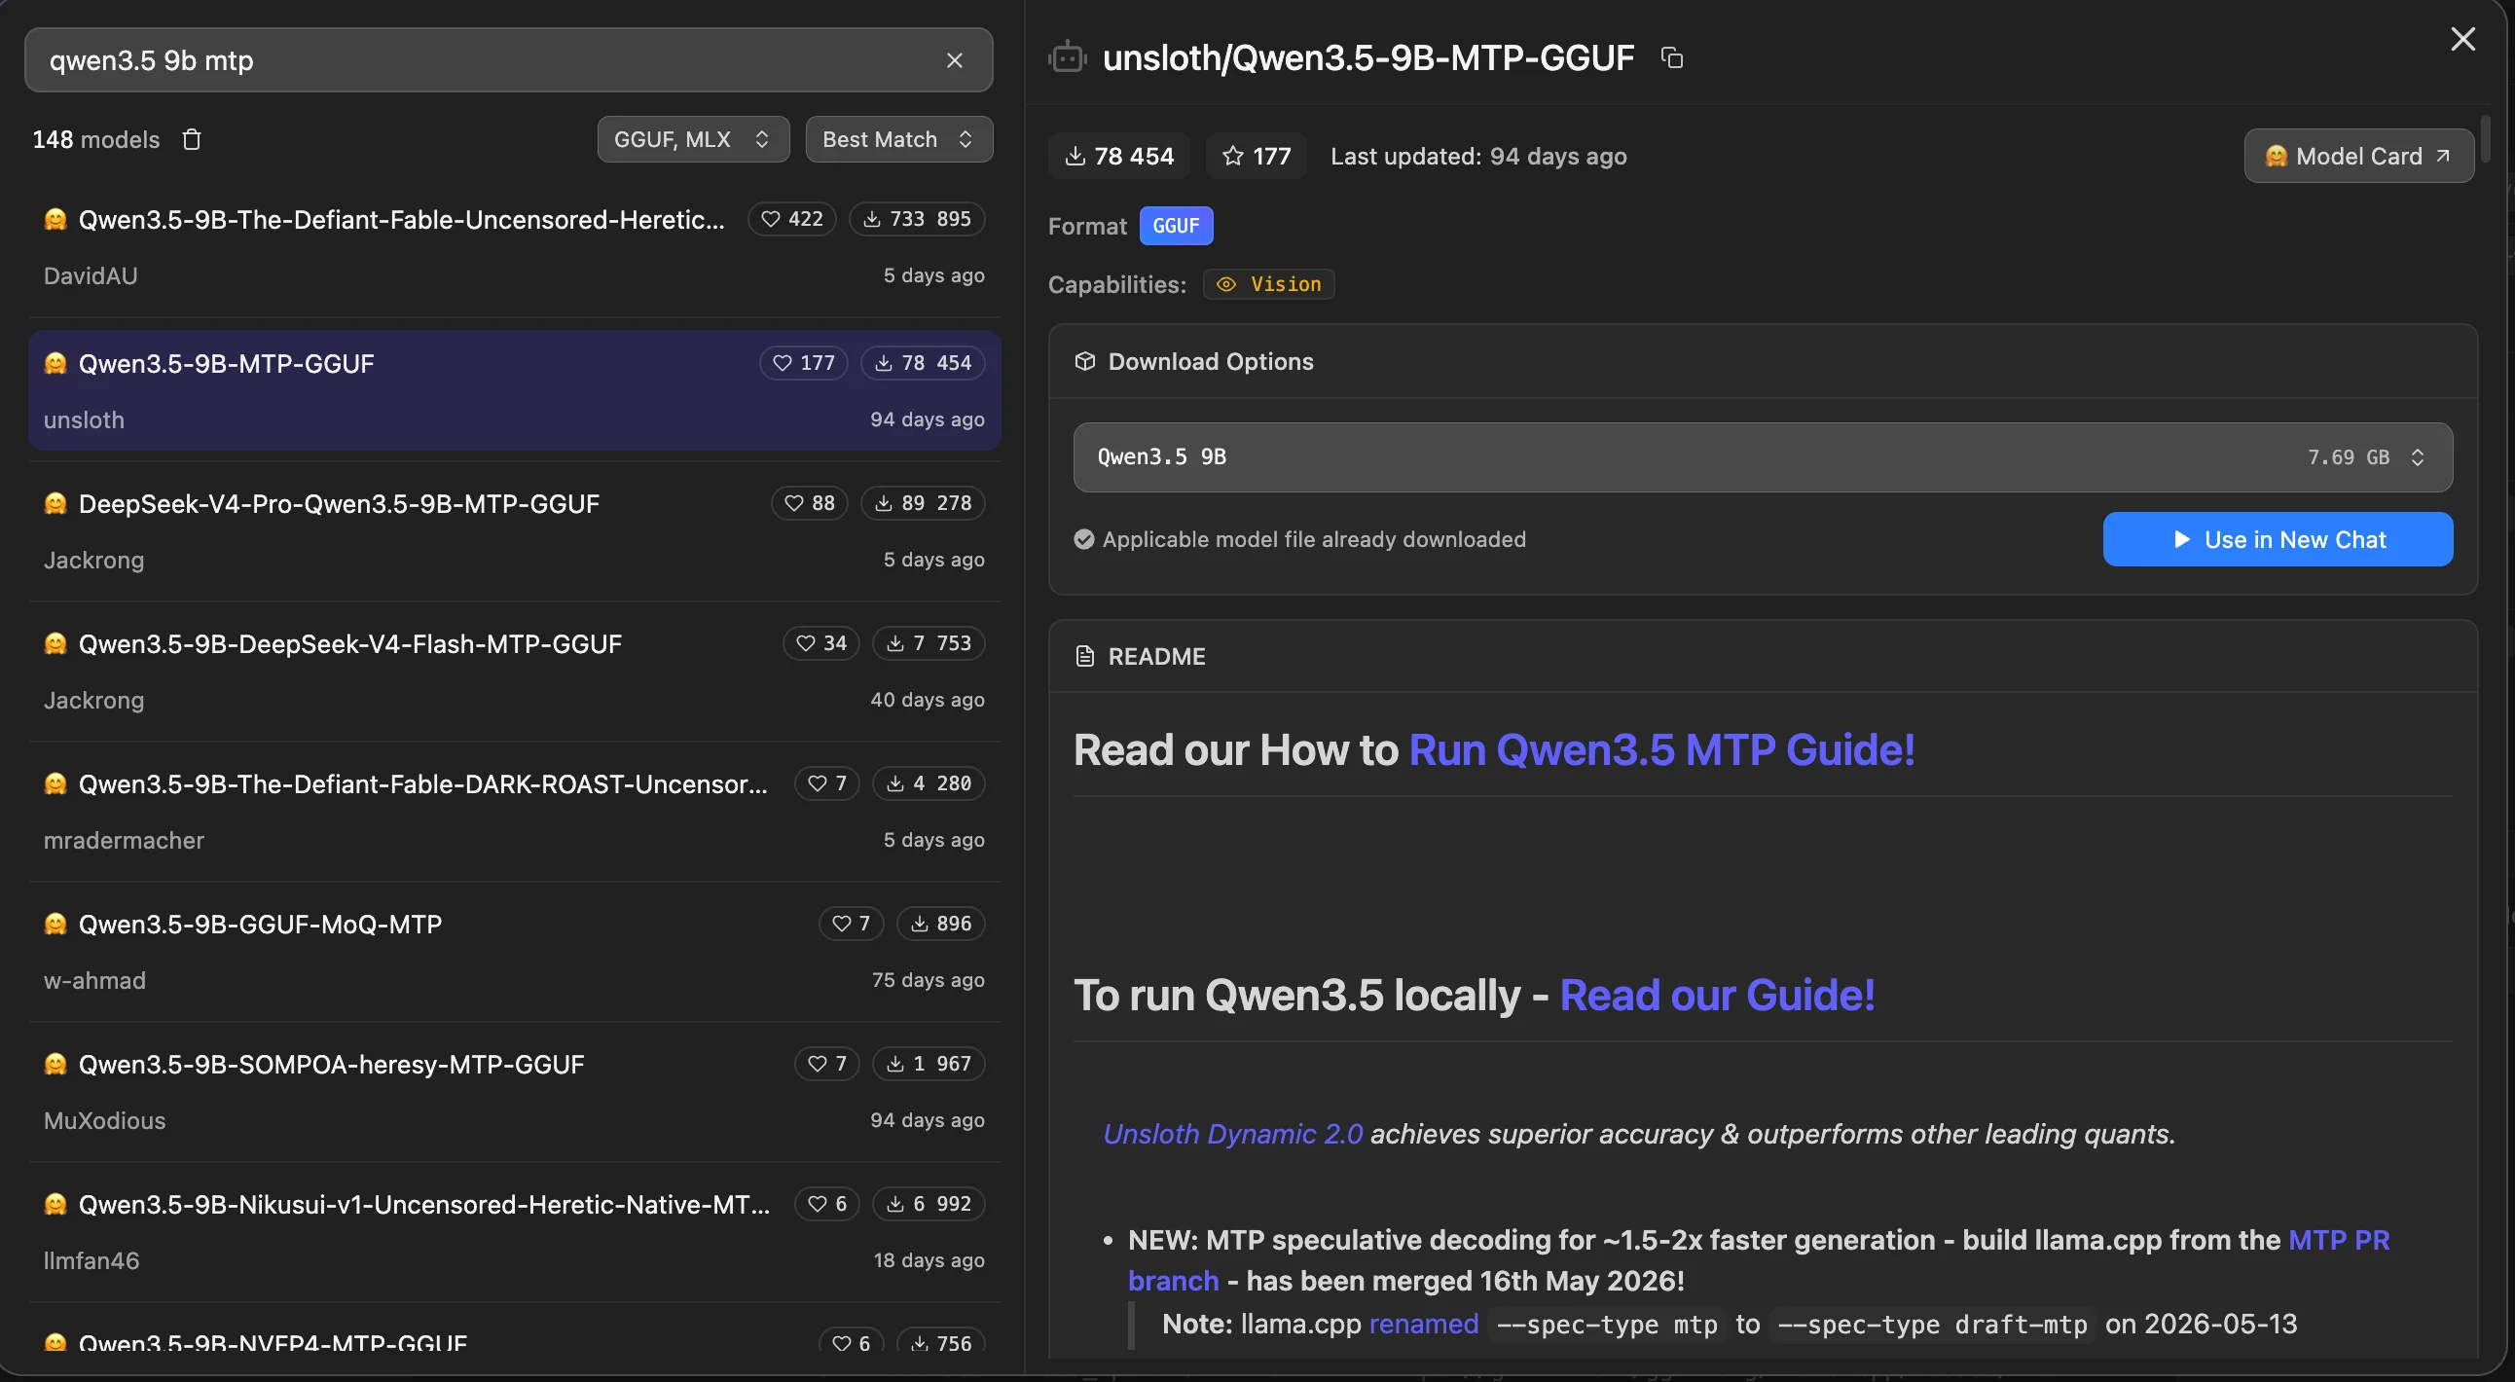Viewport: 2515px width, 1382px height.
Task: Click the Hugging Face emoji on SOMPOA-heresy row
Action: pos(55,1064)
